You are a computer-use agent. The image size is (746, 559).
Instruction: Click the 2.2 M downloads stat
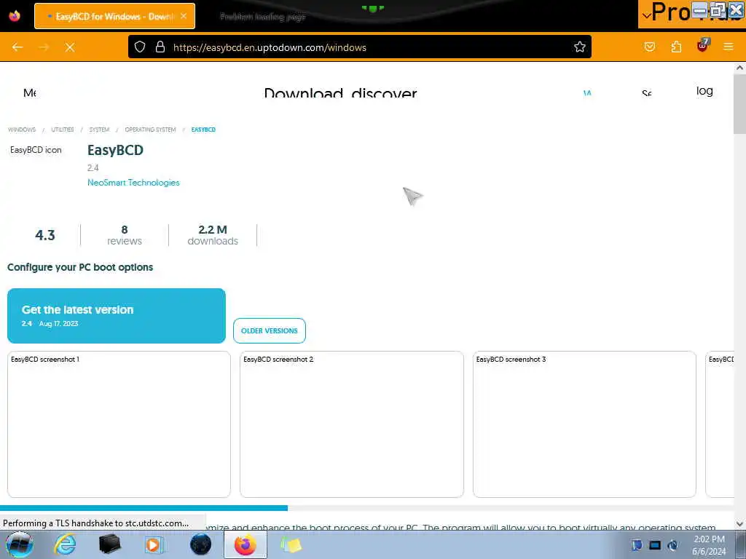(x=213, y=235)
